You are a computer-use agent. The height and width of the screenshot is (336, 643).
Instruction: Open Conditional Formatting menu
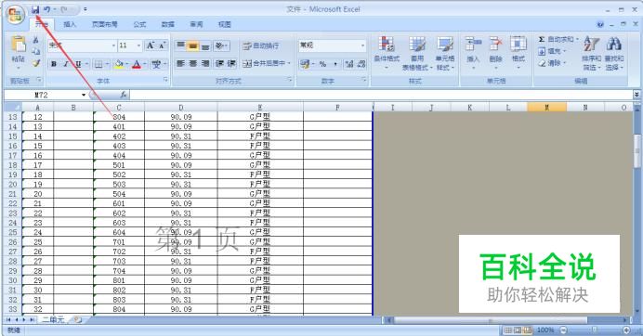(387, 53)
